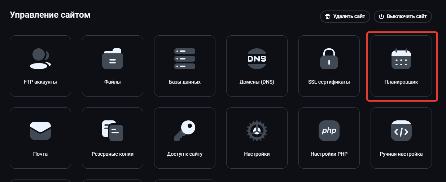Open the FTP-аккаунты users icon

point(40,58)
